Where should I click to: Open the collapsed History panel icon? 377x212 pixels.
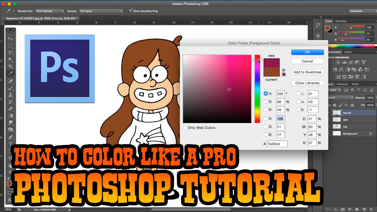tap(318, 25)
